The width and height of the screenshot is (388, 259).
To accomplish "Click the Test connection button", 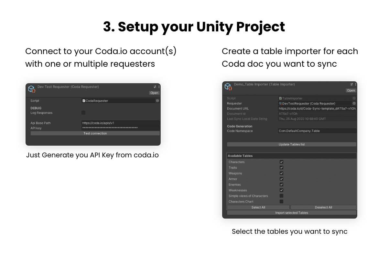I will pyautogui.click(x=95, y=133).
